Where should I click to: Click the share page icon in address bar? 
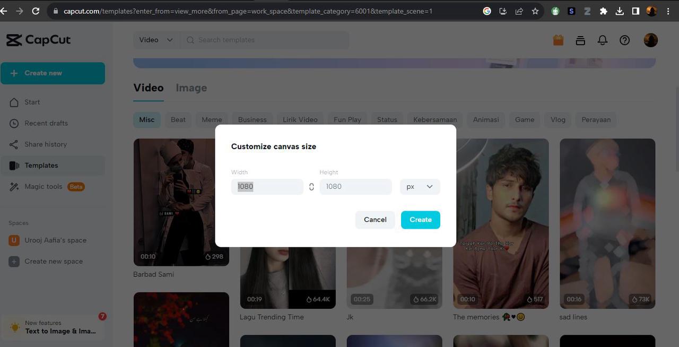[519, 11]
